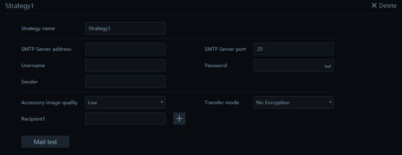Click the Mail test button
The image size is (402, 155).
tap(45, 142)
